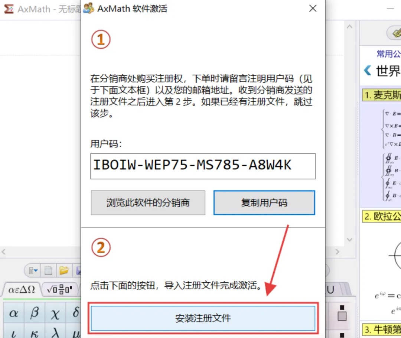Viewport: 401px width, 338px height.
Task: Select the αεΔΩ symbols tab
Action: click(22, 290)
